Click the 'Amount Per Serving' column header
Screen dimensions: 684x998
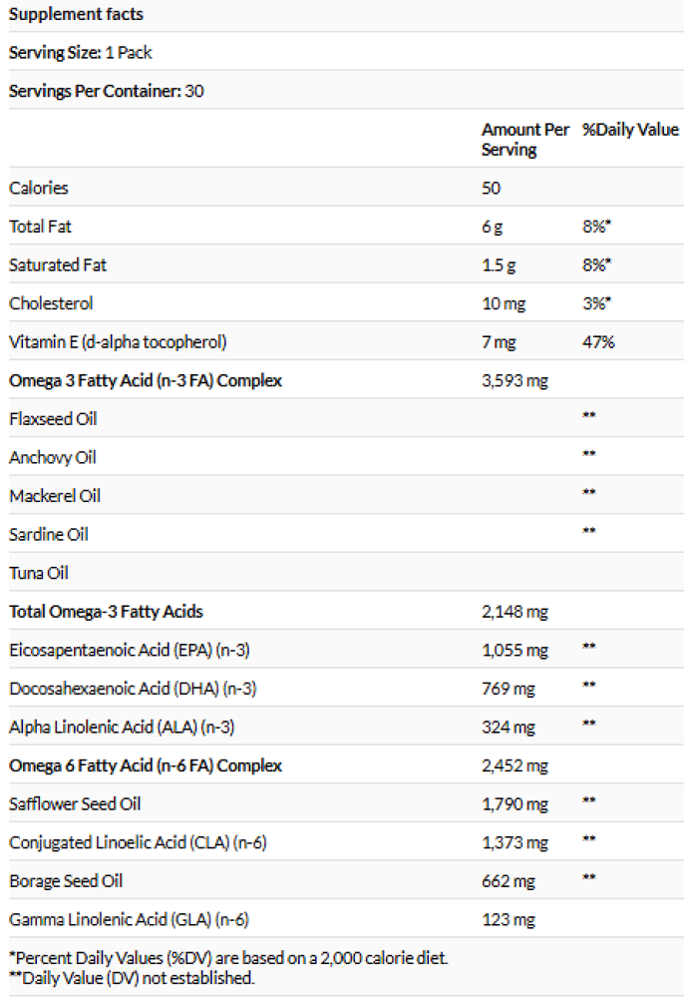tap(525, 140)
